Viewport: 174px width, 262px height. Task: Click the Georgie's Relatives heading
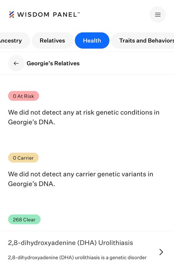tap(53, 63)
